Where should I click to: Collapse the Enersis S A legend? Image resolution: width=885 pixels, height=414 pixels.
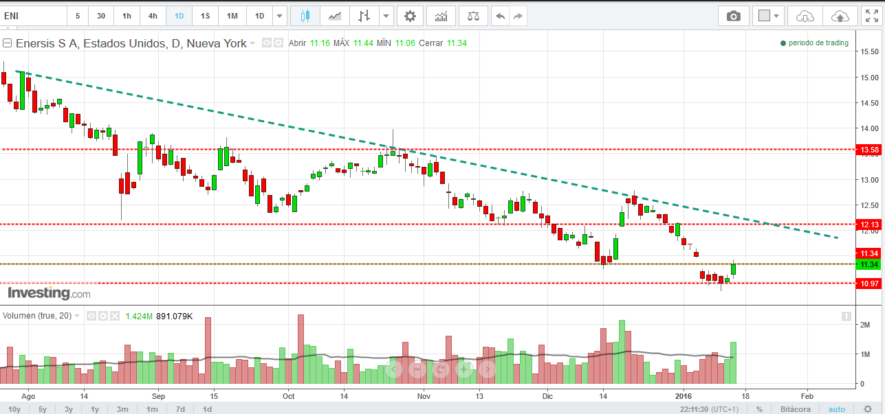tap(8, 43)
